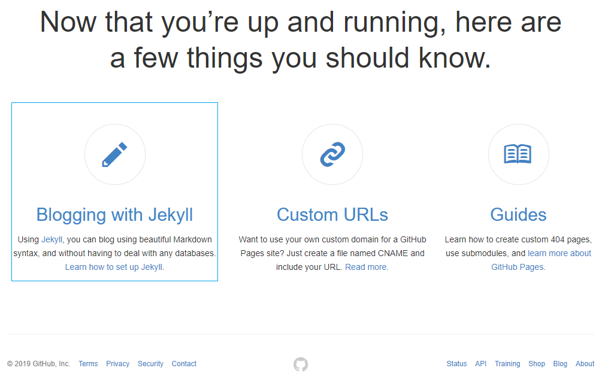The width and height of the screenshot is (602, 380).
Task: Open the Jekyll hyperlink
Action: tap(52, 239)
